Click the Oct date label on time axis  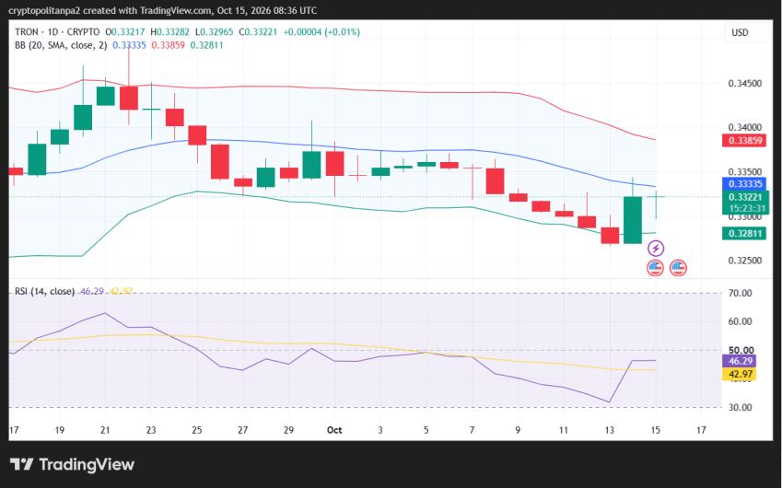(334, 430)
